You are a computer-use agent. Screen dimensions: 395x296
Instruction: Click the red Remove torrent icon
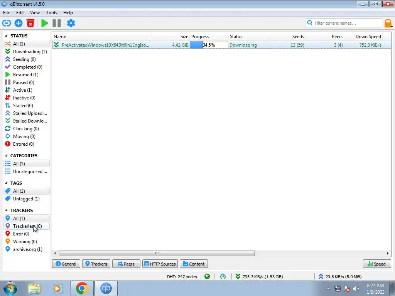point(30,23)
